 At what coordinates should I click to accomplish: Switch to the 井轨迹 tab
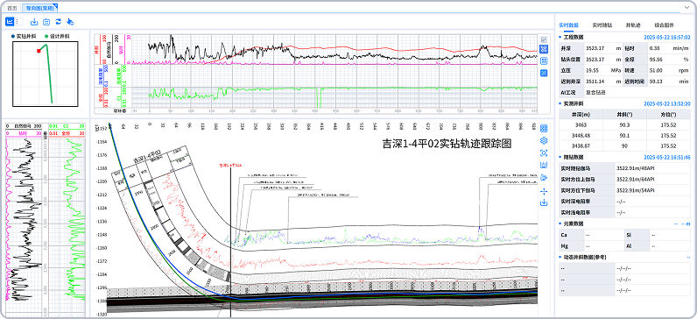click(x=633, y=25)
